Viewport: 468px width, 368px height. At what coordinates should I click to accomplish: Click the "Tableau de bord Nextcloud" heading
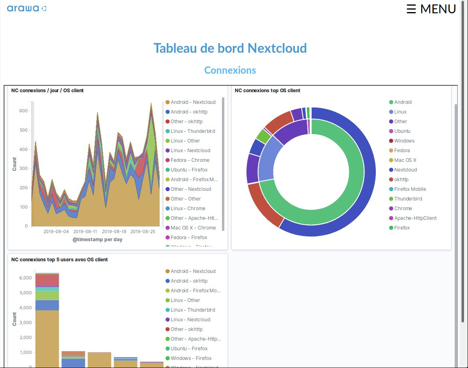[x=230, y=48]
